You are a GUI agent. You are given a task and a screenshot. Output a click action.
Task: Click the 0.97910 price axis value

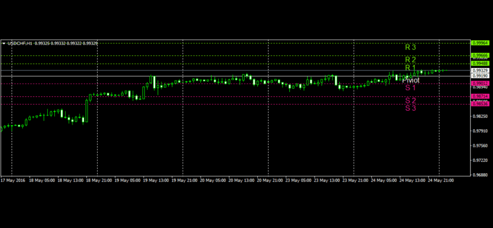481,131
